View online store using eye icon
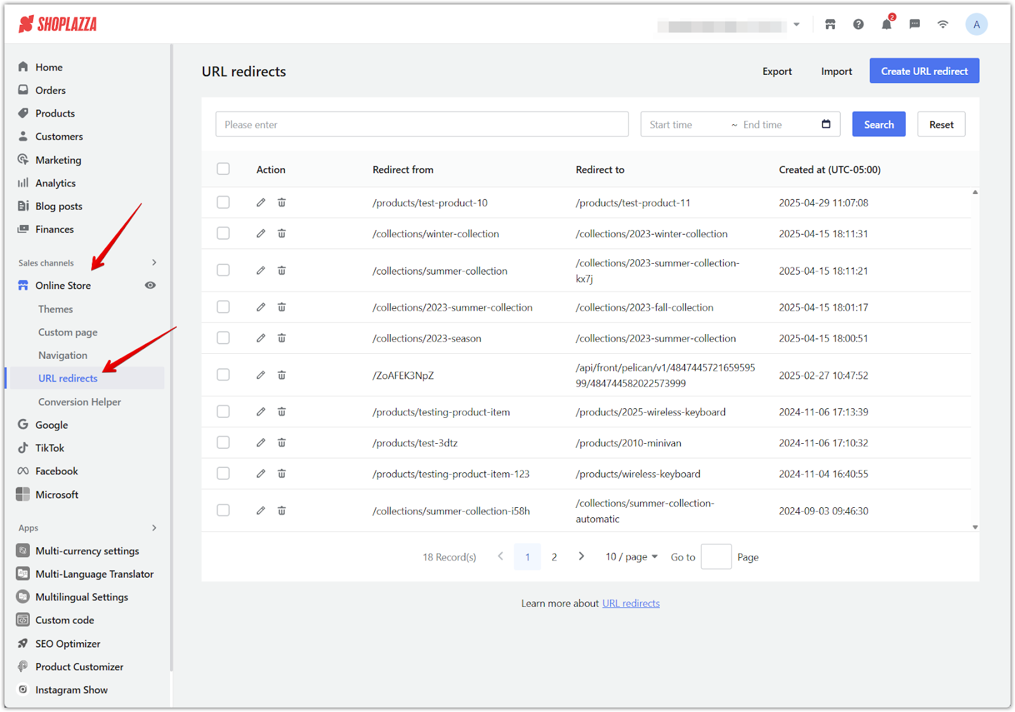 [x=150, y=286]
